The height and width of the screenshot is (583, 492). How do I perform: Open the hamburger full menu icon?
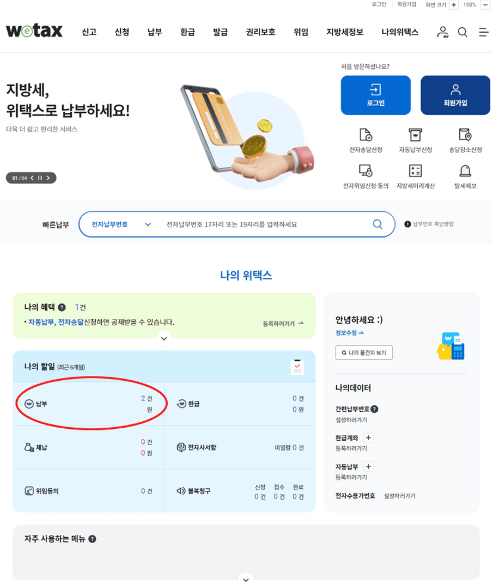[x=484, y=32]
